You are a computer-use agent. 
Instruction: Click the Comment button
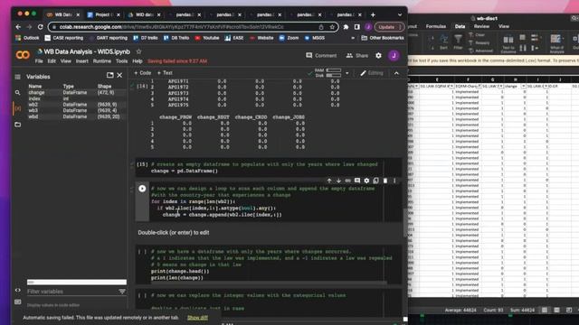click(x=321, y=56)
